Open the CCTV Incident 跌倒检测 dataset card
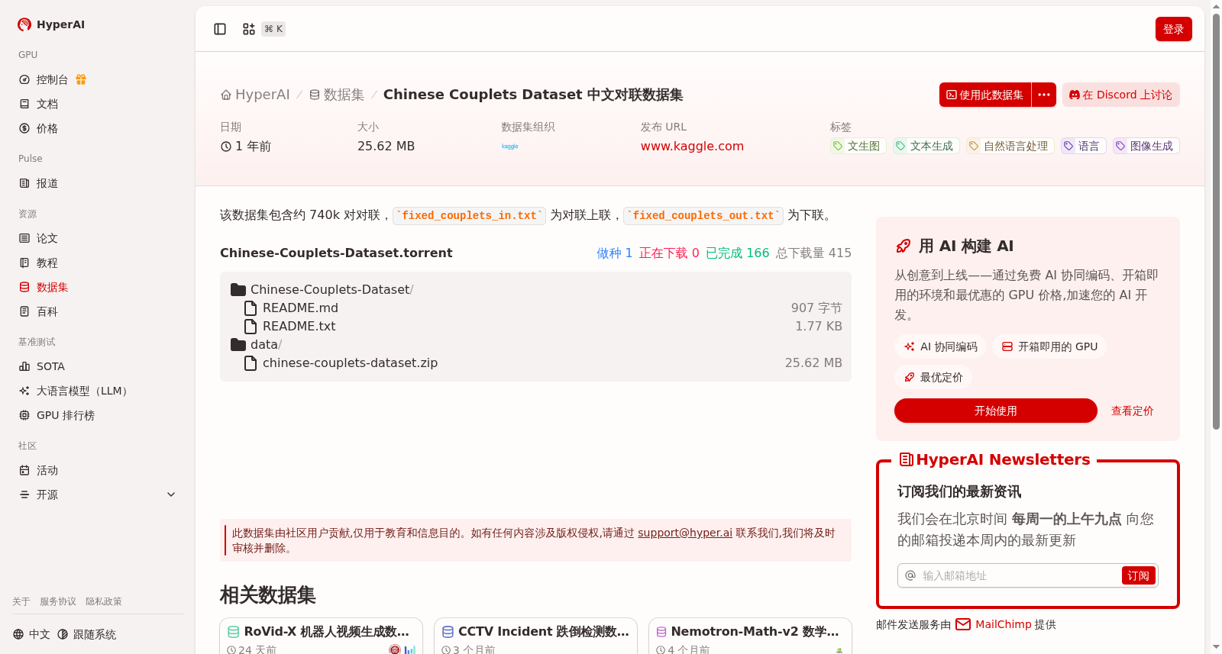The width and height of the screenshot is (1222, 654). (x=535, y=636)
